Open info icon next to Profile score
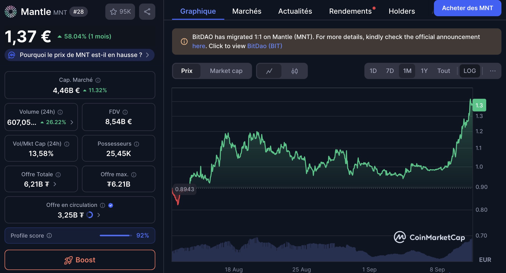 (x=49, y=236)
